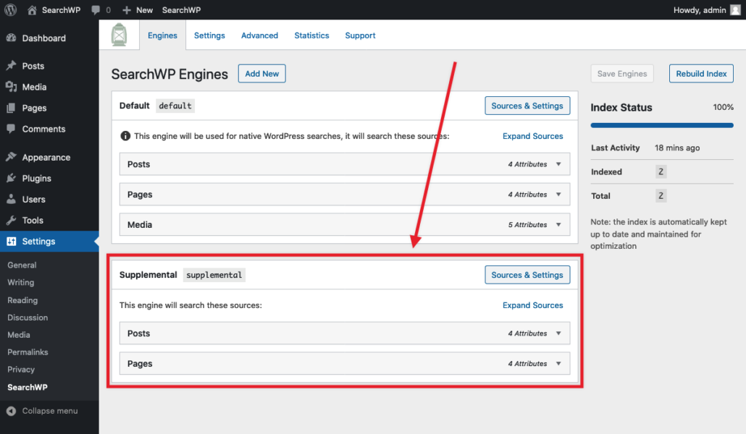Click the WordPress logo icon
746x434 pixels.
click(11, 10)
